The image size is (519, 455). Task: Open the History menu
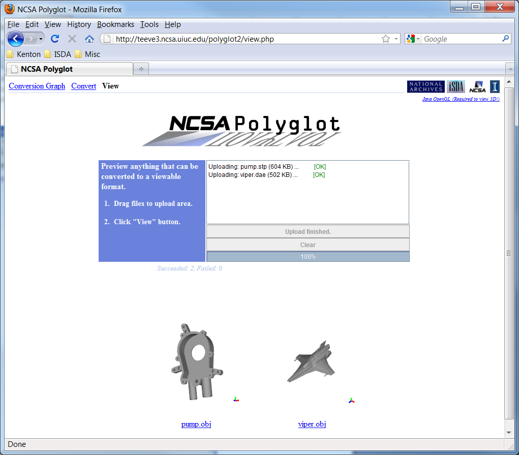pos(79,24)
